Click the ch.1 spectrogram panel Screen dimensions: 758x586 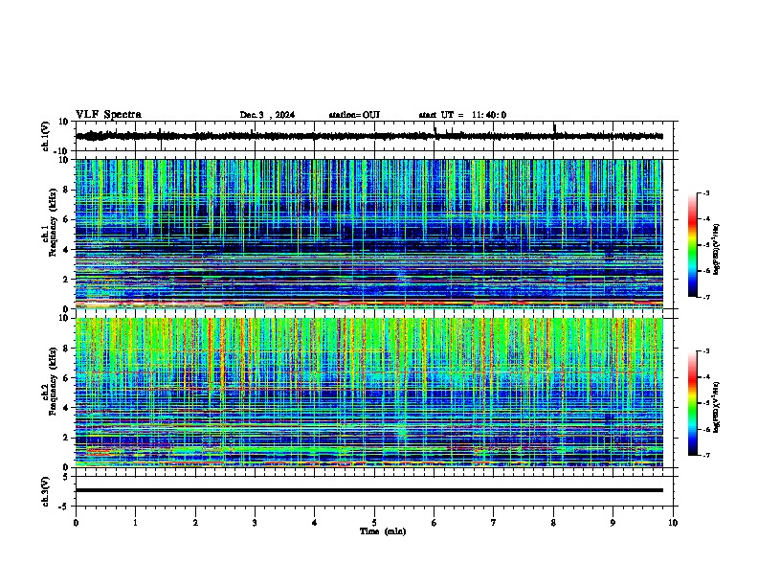click(369, 234)
